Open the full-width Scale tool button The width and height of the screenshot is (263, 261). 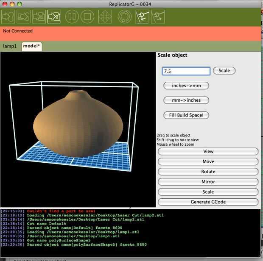tap(208, 192)
